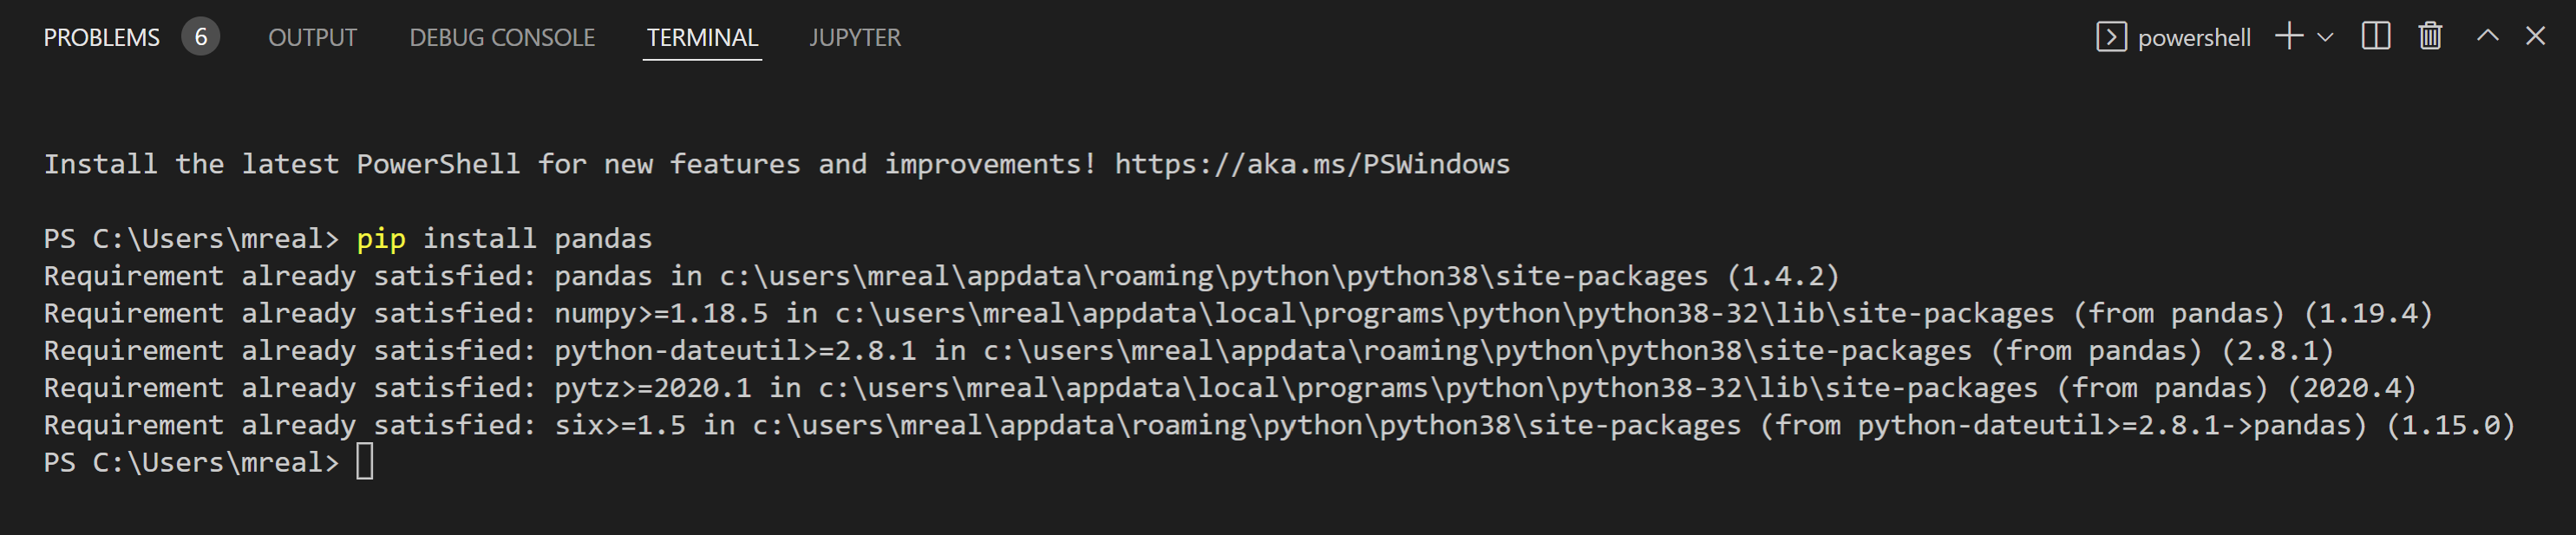Open the site-packages path on the numpy line
The height and width of the screenshot is (535, 2576).
coord(1444,314)
